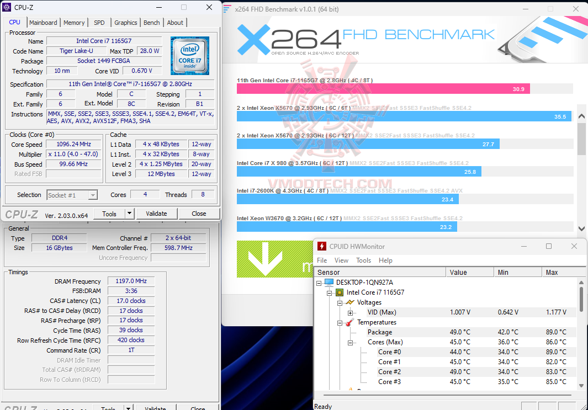Image resolution: width=588 pixels, height=410 pixels.
Task: Switch to the Bench tab in CPU-Z
Action: coord(151,23)
